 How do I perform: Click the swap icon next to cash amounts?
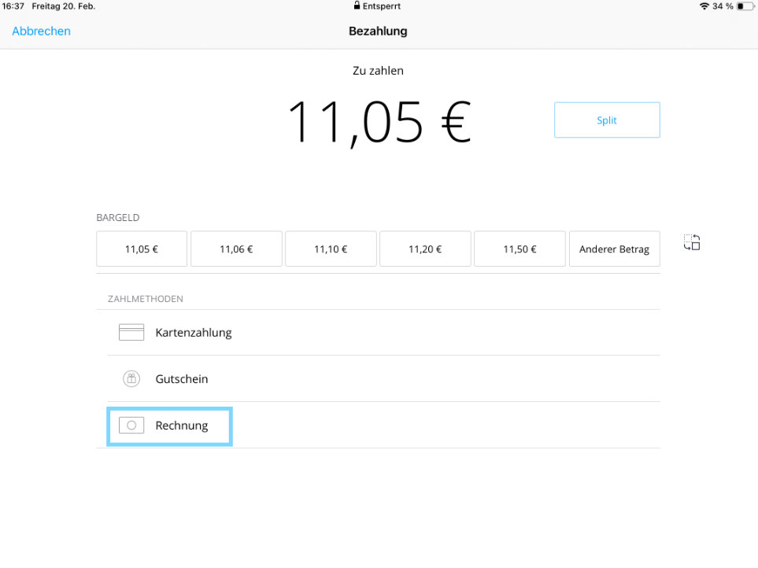tap(692, 242)
